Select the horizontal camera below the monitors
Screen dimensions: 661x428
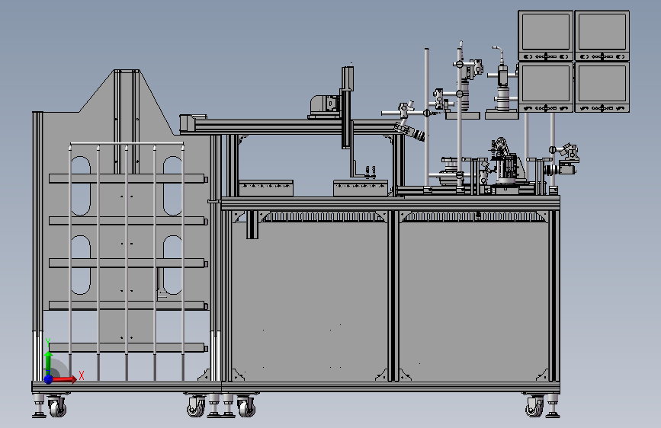(560, 169)
